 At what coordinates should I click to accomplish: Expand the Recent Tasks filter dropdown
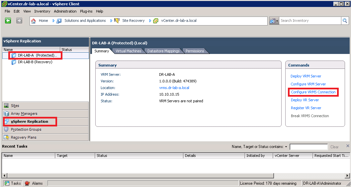286,147
